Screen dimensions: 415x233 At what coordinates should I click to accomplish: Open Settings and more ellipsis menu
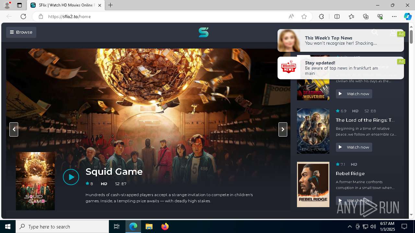point(394,17)
